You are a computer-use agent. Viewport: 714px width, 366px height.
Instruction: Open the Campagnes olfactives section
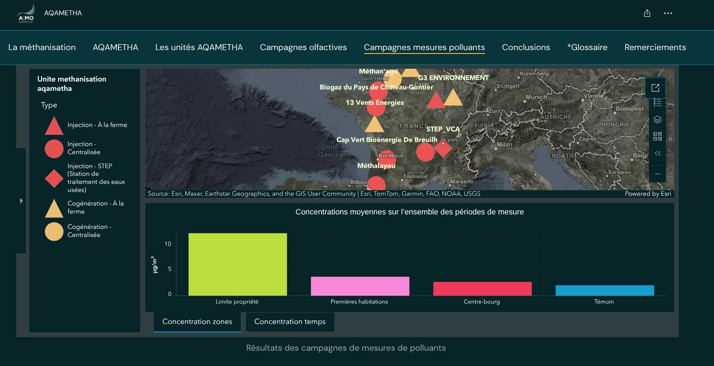coord(303,48)
